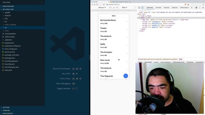Image resolution: width=205 pixels, height=115 pixels.
Task: Tap the blue add floating button
Action: coord(126,76)
